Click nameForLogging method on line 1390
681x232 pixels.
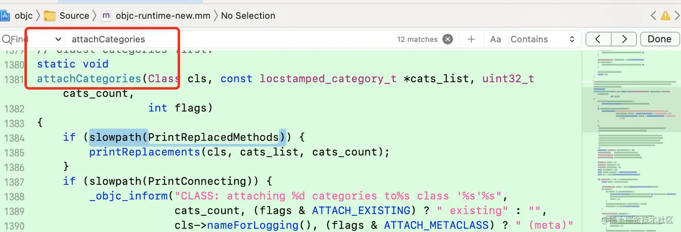253,225
